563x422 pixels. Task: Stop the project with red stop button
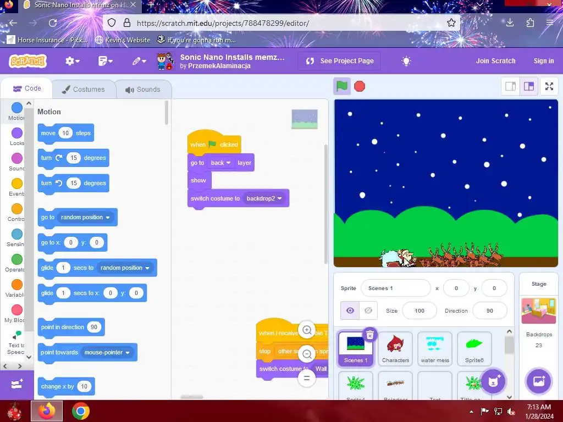(x=360, y=86)
